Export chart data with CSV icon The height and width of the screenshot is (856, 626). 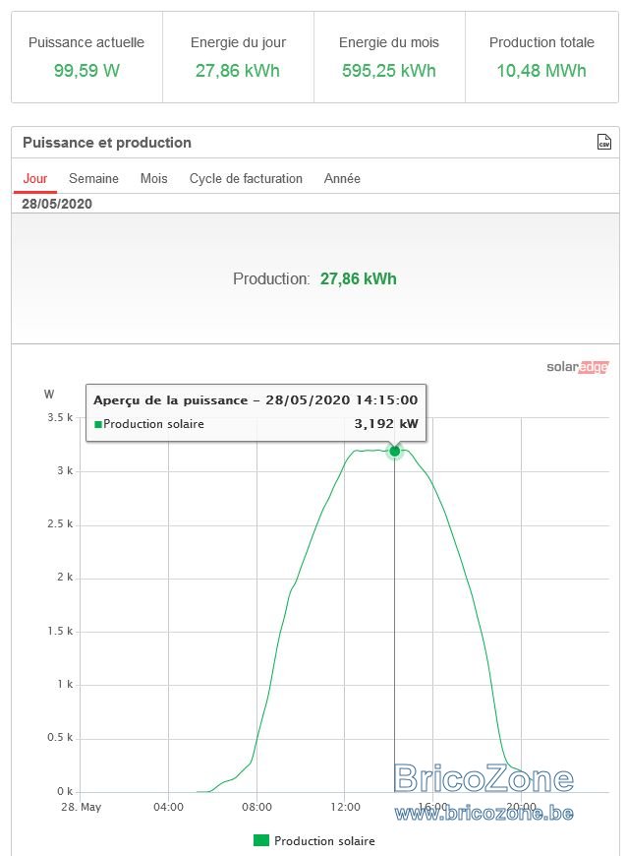pyautogui.click(x=603, y=142)
